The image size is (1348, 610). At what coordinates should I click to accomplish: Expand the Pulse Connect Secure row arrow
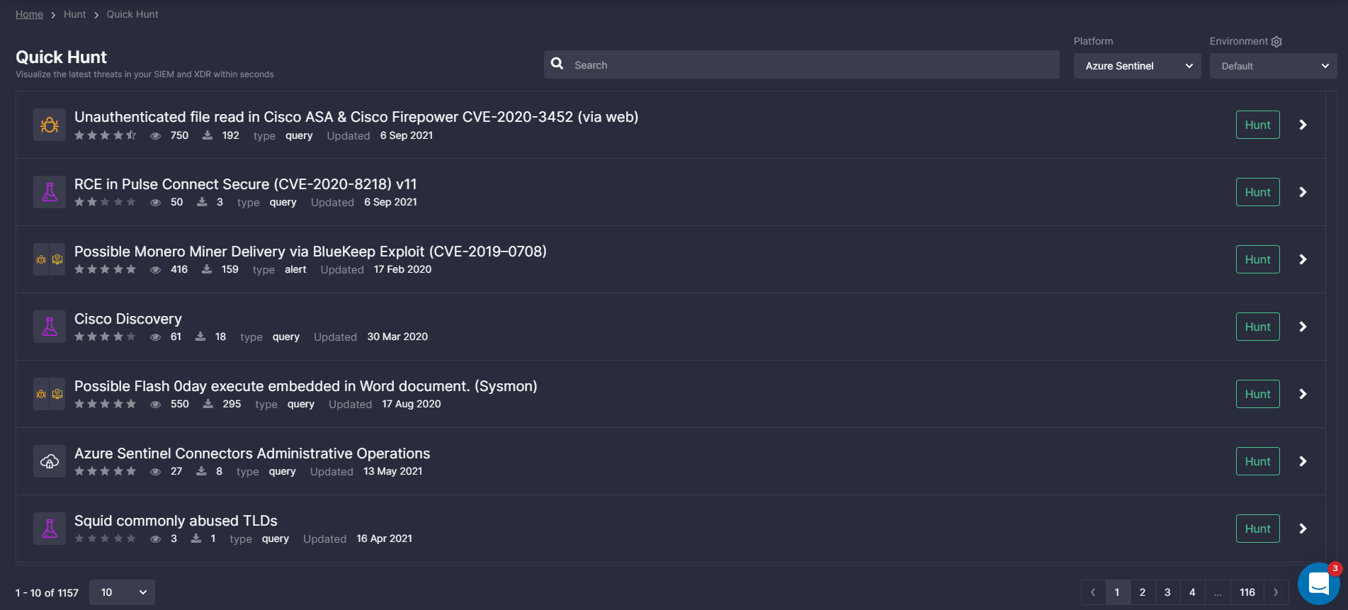click(x=1303, y=192)
